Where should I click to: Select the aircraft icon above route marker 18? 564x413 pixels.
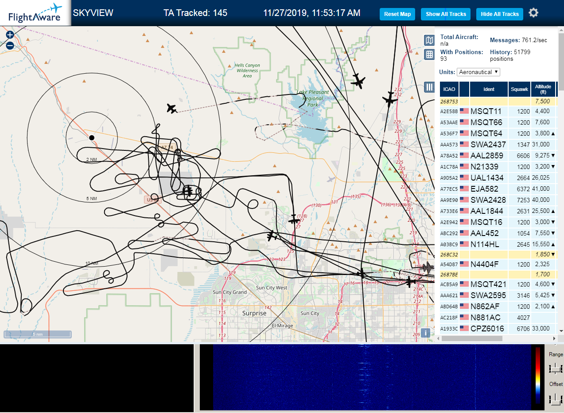tap(362, 274)
